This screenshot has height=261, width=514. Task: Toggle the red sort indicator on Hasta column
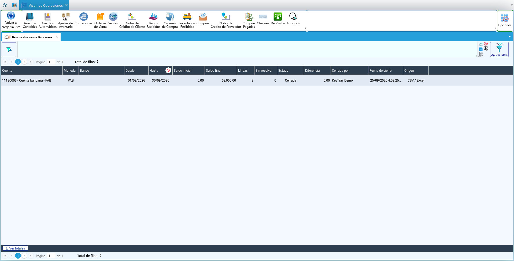168,70
